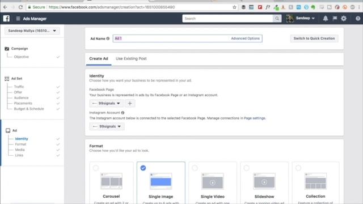
Task: Open the Page settings link
Action: tap(255, 118)
